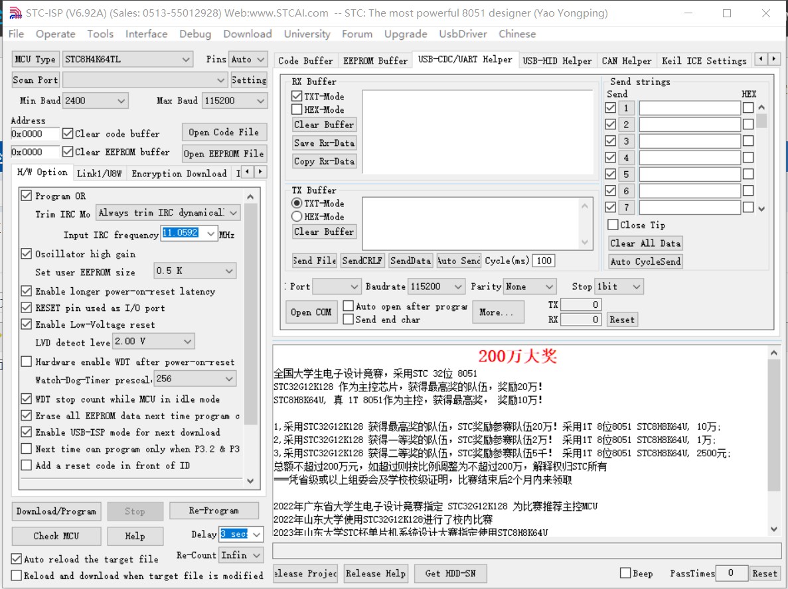Click the Cycle(ms) input field

click(544, 261)
